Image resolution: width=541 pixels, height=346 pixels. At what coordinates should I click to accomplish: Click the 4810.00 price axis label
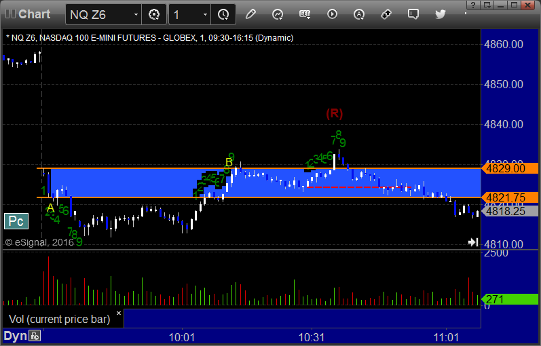point(504,244)
